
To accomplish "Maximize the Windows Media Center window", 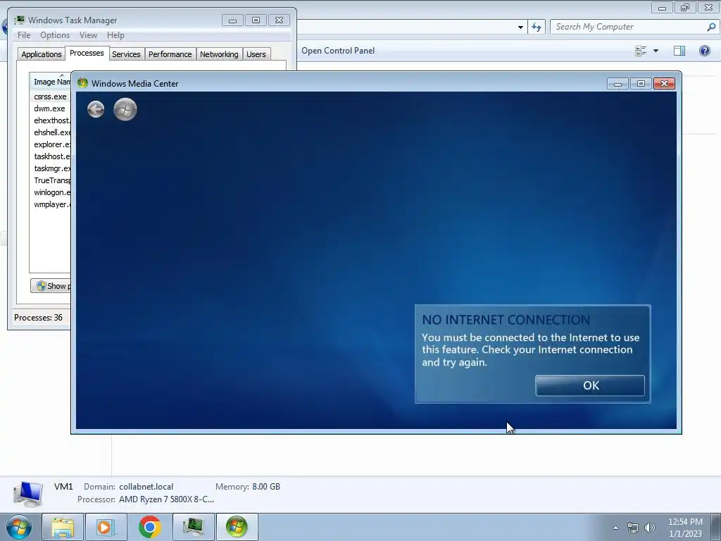I will point(641,84).
